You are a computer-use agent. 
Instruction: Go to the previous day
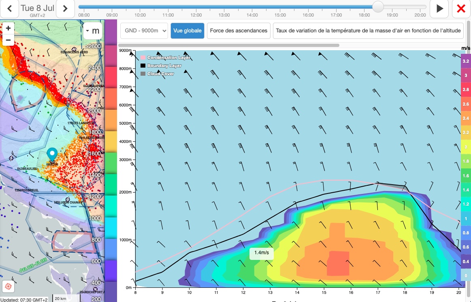point(9,9)
